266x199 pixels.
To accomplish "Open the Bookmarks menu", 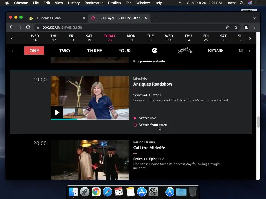I will pos(94,3).
